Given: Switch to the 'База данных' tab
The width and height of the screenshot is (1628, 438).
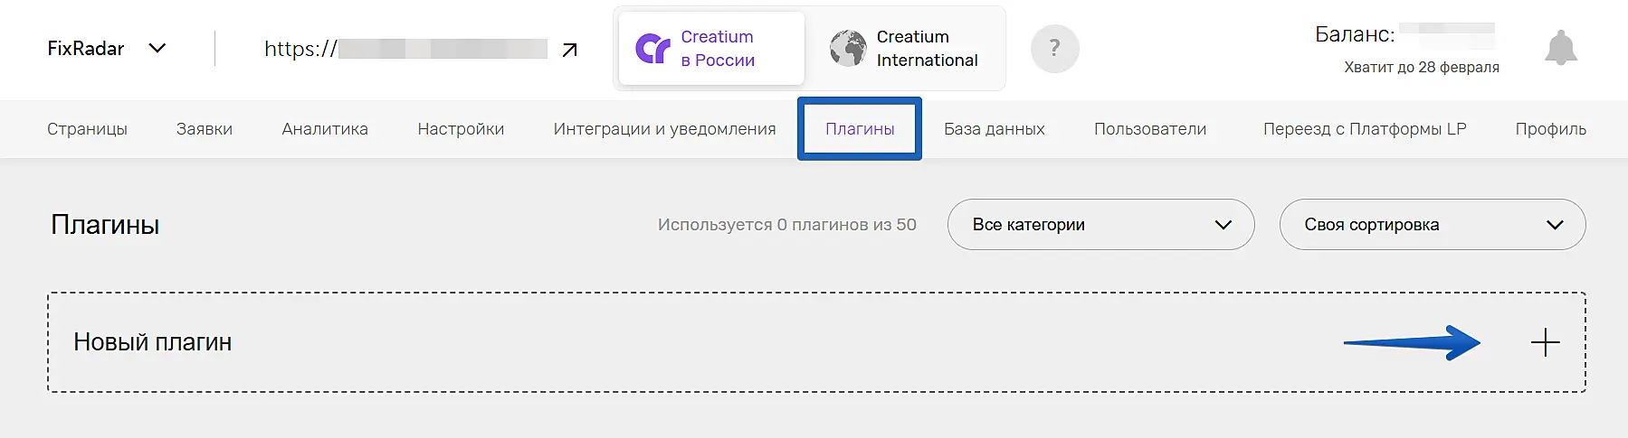Looking at the screenshot, I should click(x=994, y=129).
